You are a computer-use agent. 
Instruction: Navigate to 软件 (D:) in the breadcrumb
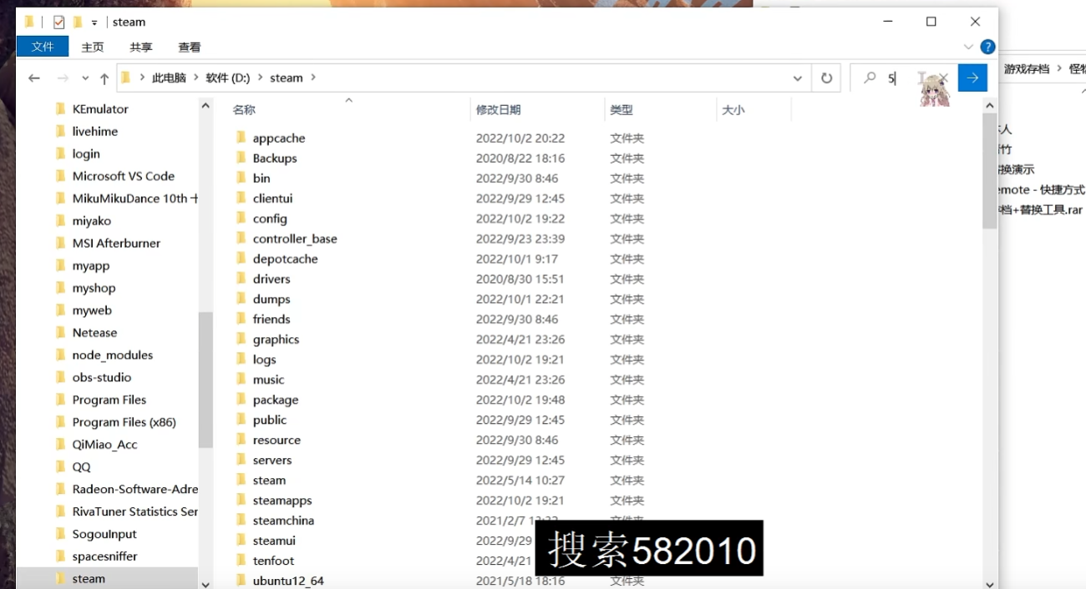[x=228, y=78]
